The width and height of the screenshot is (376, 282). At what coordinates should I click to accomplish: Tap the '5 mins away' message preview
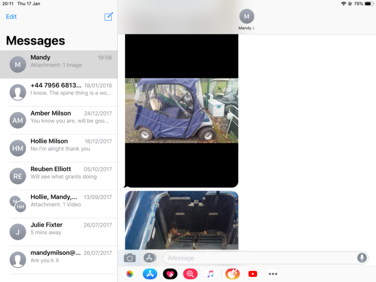point(46,232)
